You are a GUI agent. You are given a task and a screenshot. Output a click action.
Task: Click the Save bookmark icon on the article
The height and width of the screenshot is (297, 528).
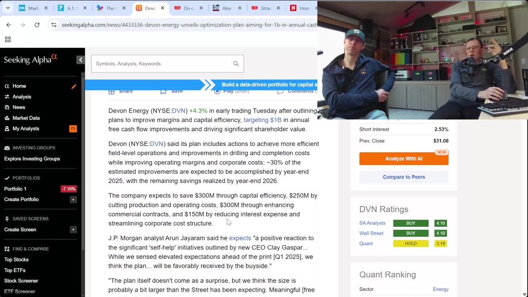click(163, 91)
